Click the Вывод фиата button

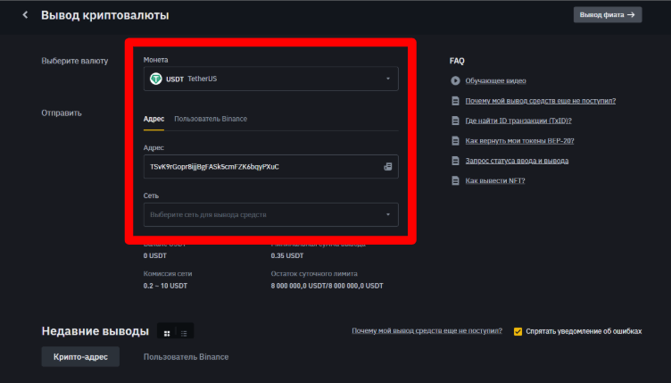pyautogui.click(x=608, y=15)
